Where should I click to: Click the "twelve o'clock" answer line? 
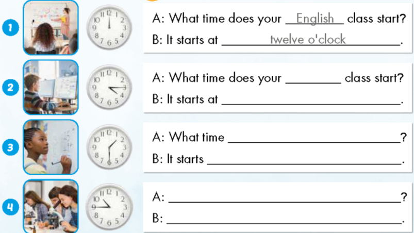pyautogui.click(x=311, y=41)
